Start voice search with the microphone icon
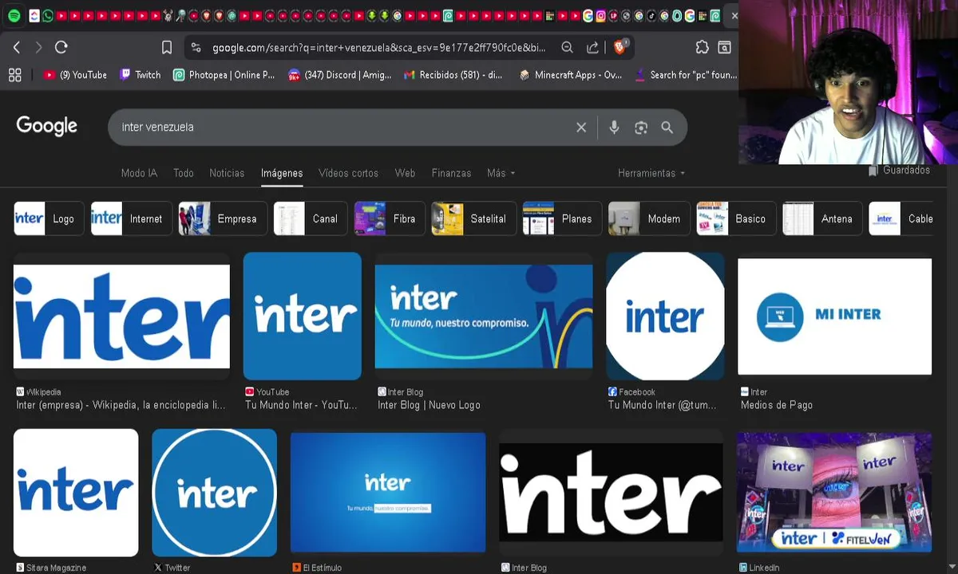Screen dimensions: 958x574 click(x=614, y=128)
